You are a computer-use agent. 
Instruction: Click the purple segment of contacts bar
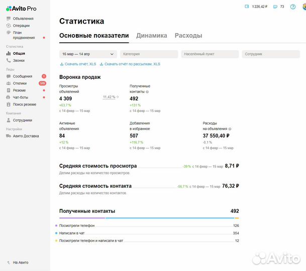[82, 218]
